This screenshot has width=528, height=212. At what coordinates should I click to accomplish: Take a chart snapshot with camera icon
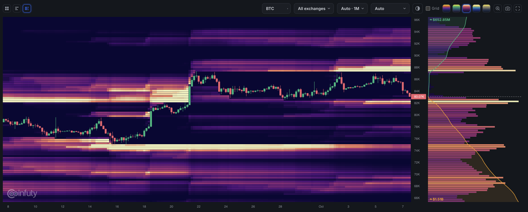click(x=508, y=8)
